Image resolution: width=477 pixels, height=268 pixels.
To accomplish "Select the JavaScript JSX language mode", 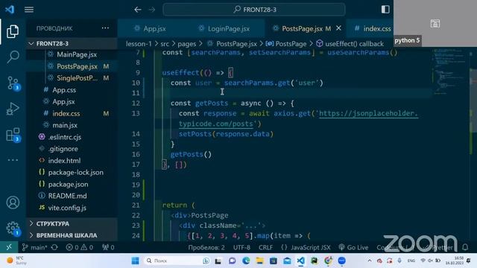I will (306, 247).
